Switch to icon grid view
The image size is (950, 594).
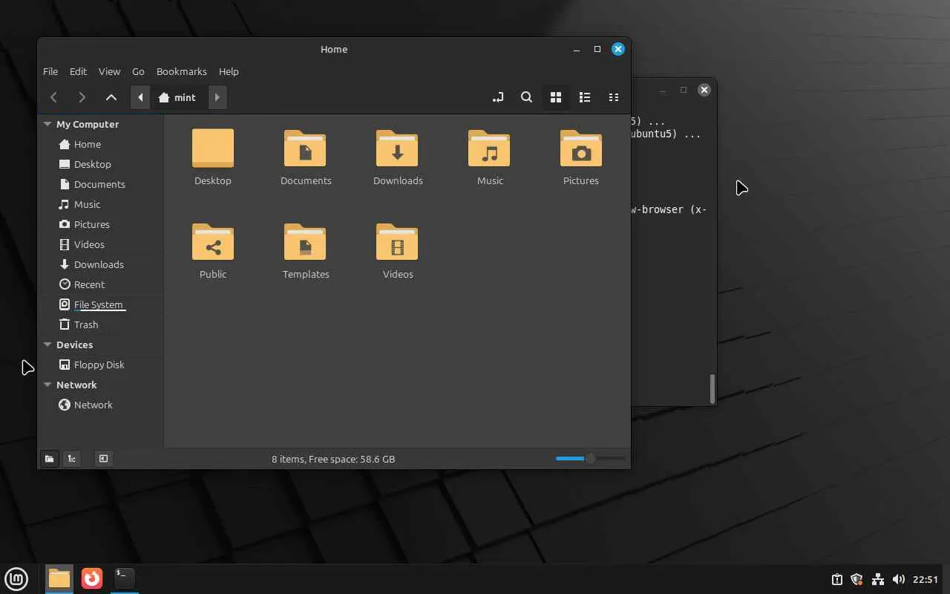tap(555, 97)
